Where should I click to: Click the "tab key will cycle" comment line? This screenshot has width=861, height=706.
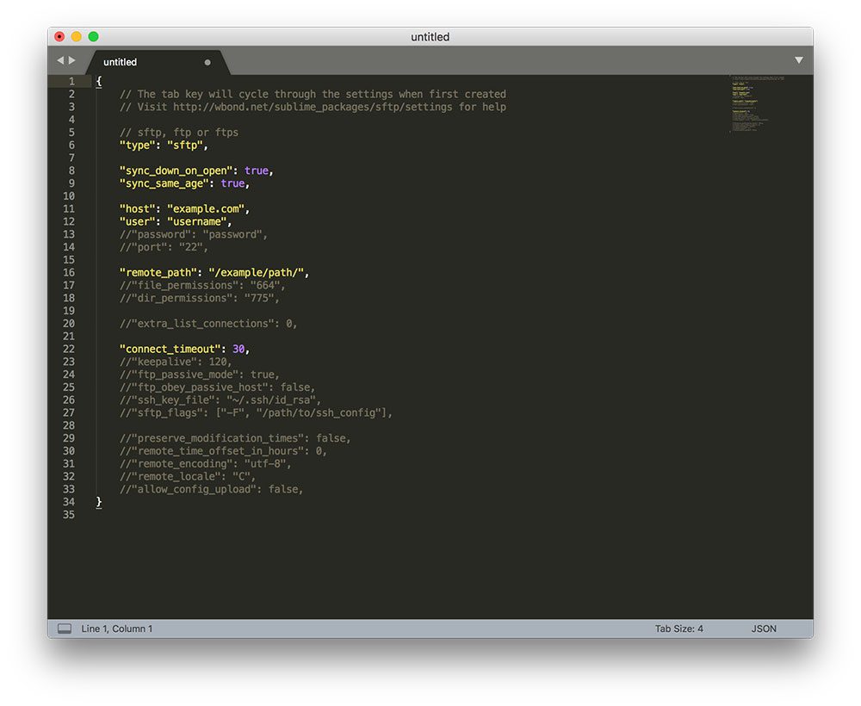click(x=313, y=95)
